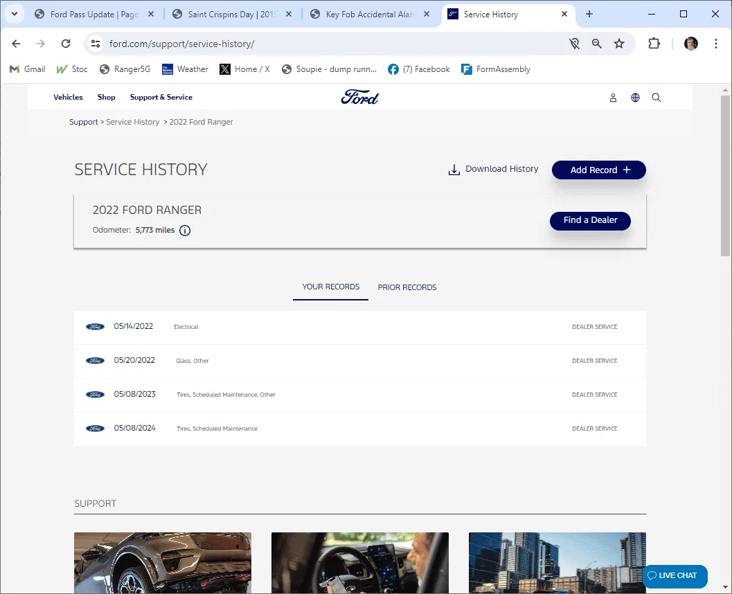Open the browser extensions puzzle icon
Viewport: 732px width, 594px height.
point(654,44)
